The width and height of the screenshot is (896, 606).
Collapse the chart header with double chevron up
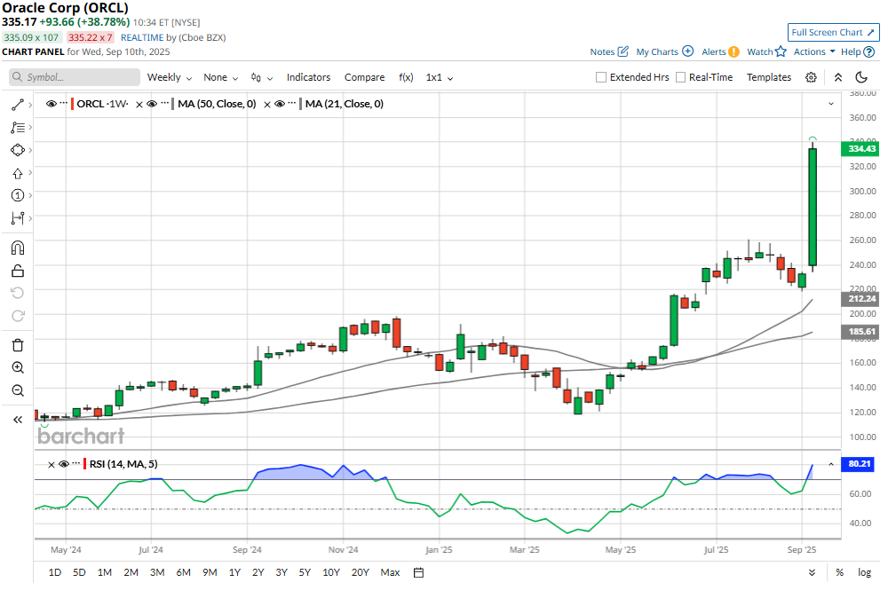[838, 78]
